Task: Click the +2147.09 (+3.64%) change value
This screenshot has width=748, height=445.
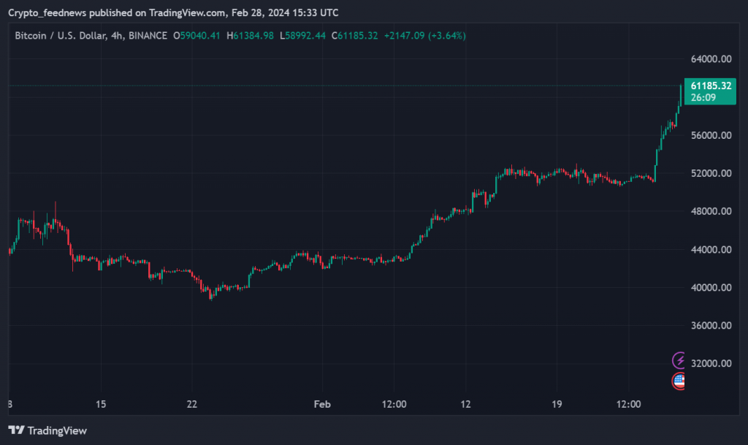Action: tap(424, 35)
